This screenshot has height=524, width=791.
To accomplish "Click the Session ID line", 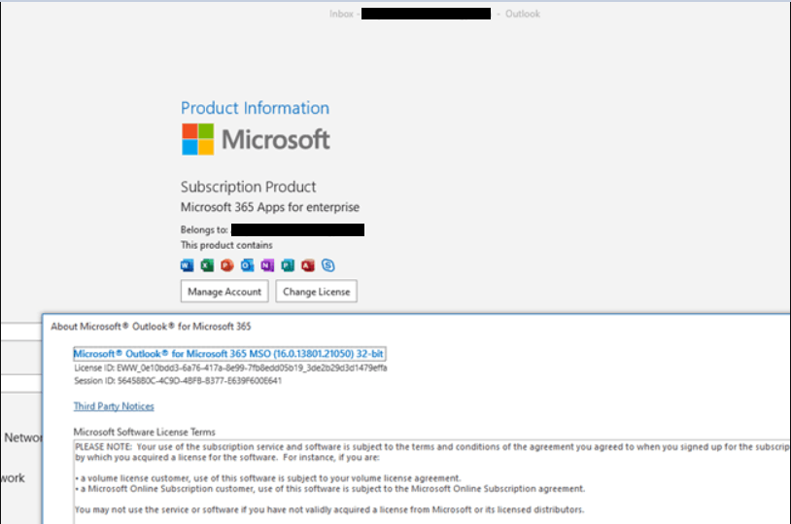I will (x=178, y=381).
